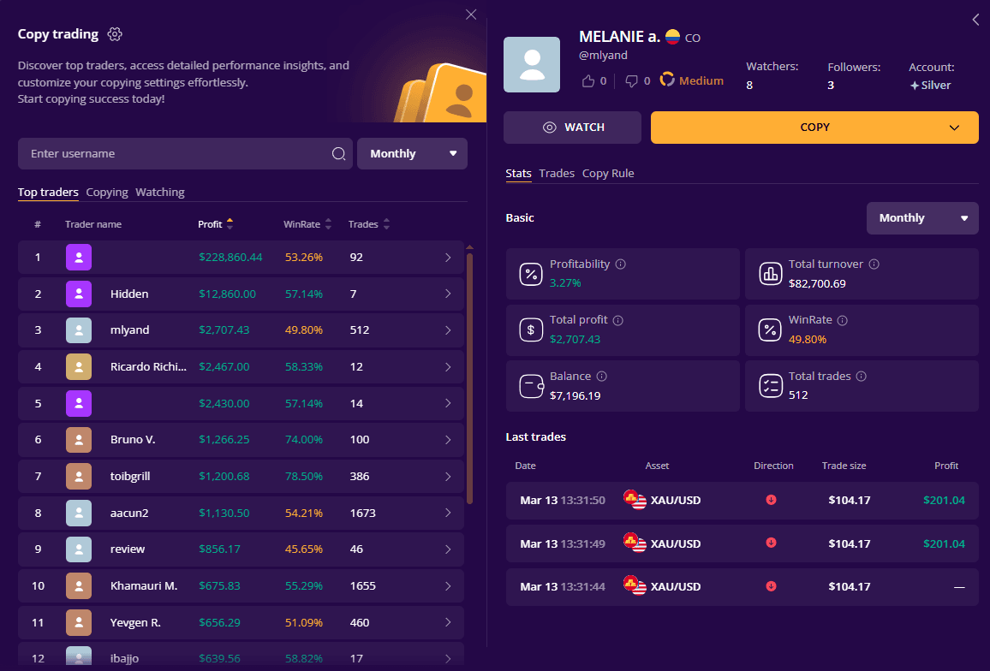Image resolution: width=990 pixels, height=671 pixels.
Task: Click Watchers count label
Action: click(772, 66)
